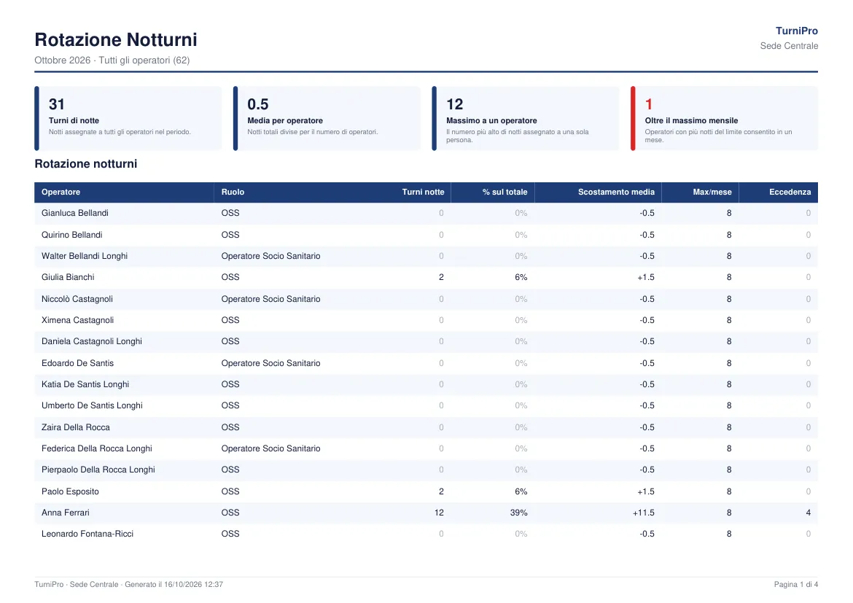Viewport: 853px width, 603px height.
Task: Select operator Umberto De Santis Longhi
Action: tap(92, 405)
